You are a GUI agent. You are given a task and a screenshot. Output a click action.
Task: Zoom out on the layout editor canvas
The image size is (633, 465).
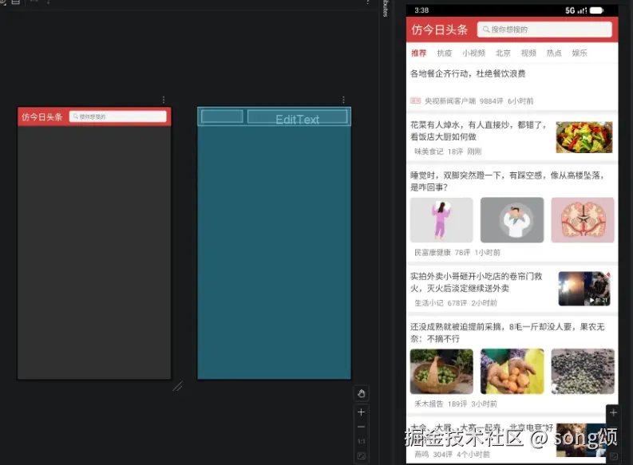[362, 427]
